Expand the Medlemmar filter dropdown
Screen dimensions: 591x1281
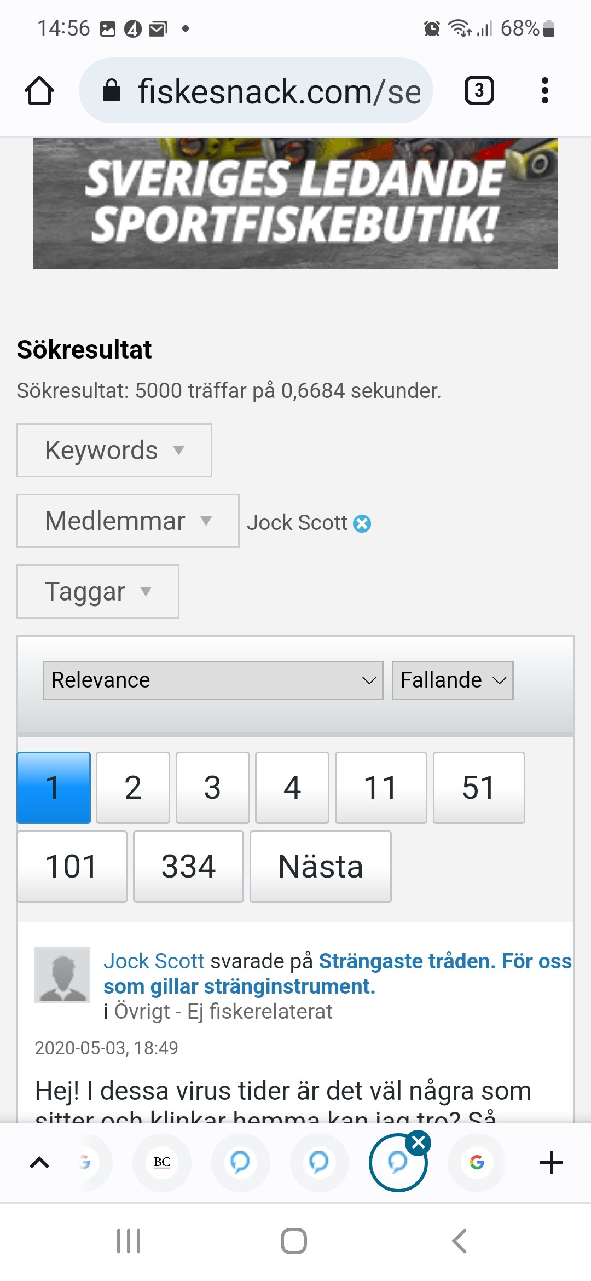tap(128, 521)
